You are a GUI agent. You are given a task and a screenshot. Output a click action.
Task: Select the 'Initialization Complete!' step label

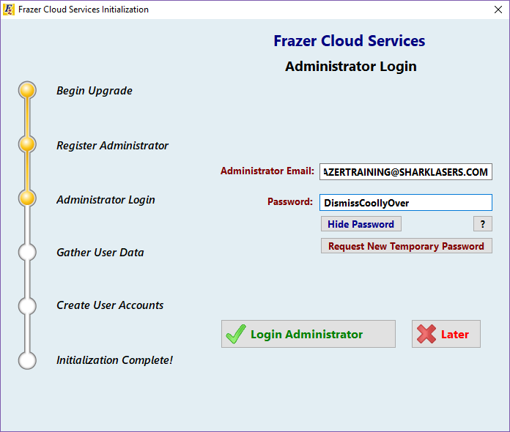(x=114, y=360)
